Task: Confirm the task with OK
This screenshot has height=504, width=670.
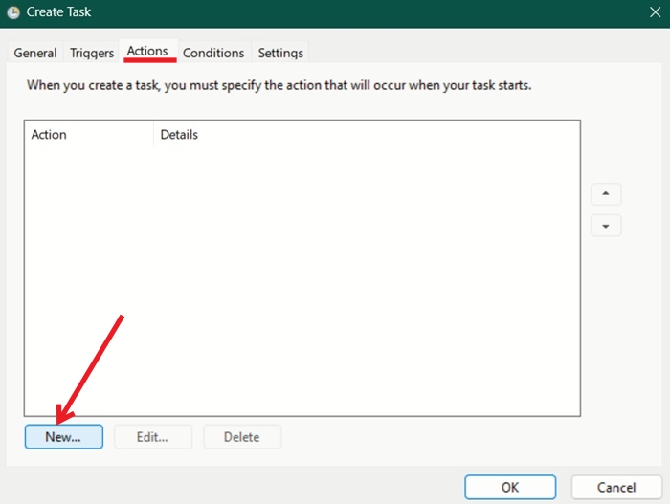Action: point(510,487)
